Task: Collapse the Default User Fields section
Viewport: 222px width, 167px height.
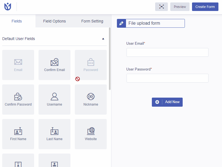Action: click(x=103, y=39)
